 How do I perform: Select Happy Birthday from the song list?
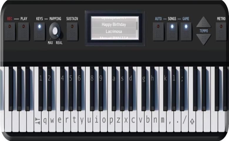click(113, 25)
